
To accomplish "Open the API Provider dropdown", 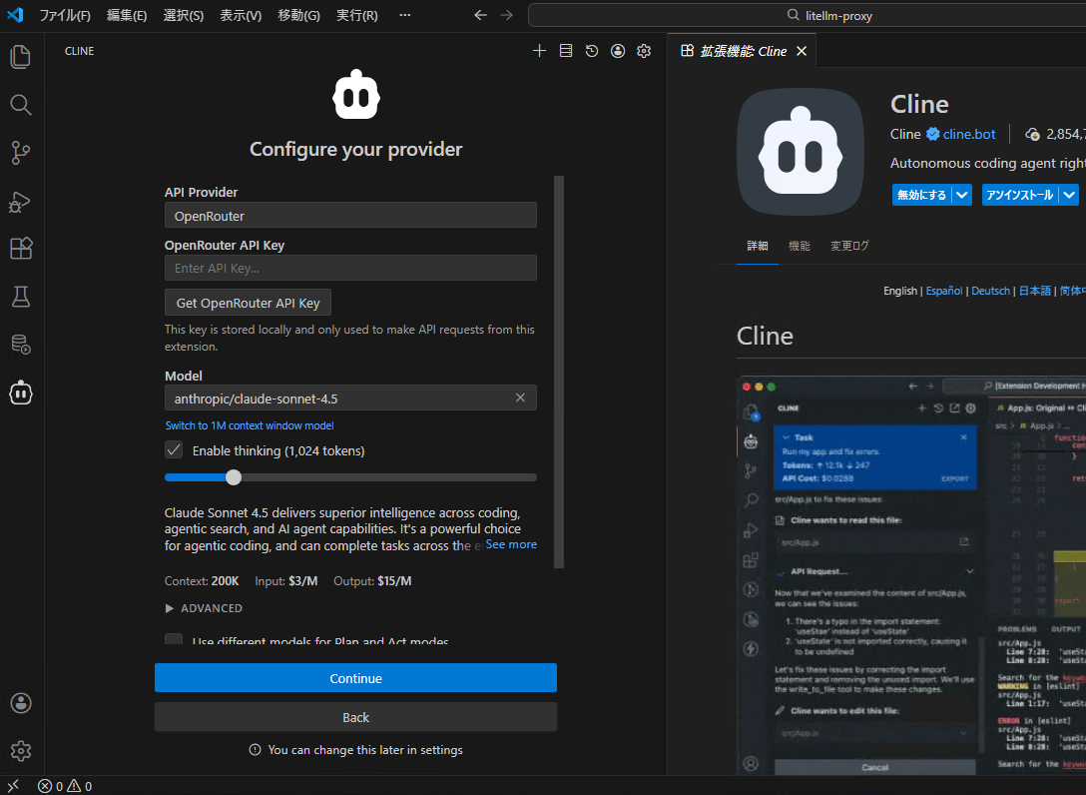I will coord(350,216).
